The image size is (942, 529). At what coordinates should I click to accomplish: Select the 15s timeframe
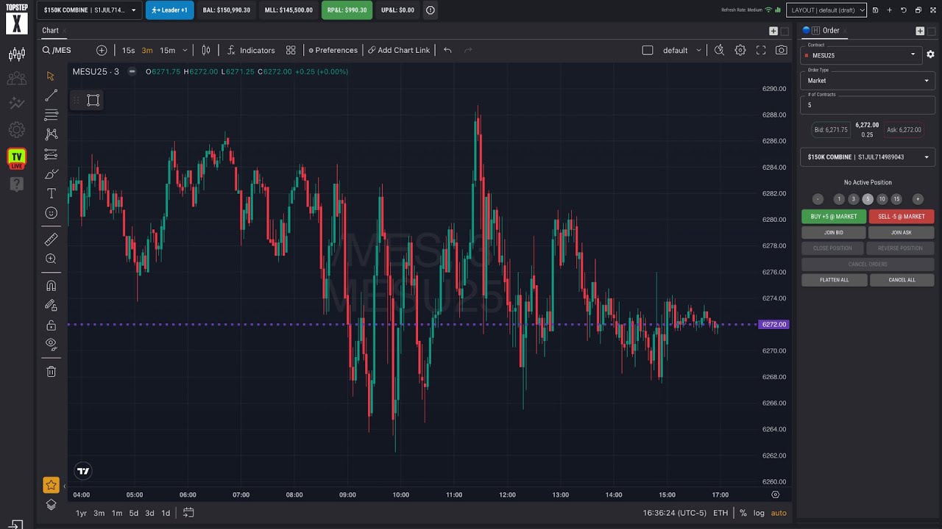click(128, 50)
